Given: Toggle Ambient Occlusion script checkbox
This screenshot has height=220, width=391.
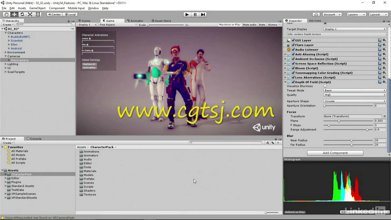Looking at the screenshot, I should [293, 59].
